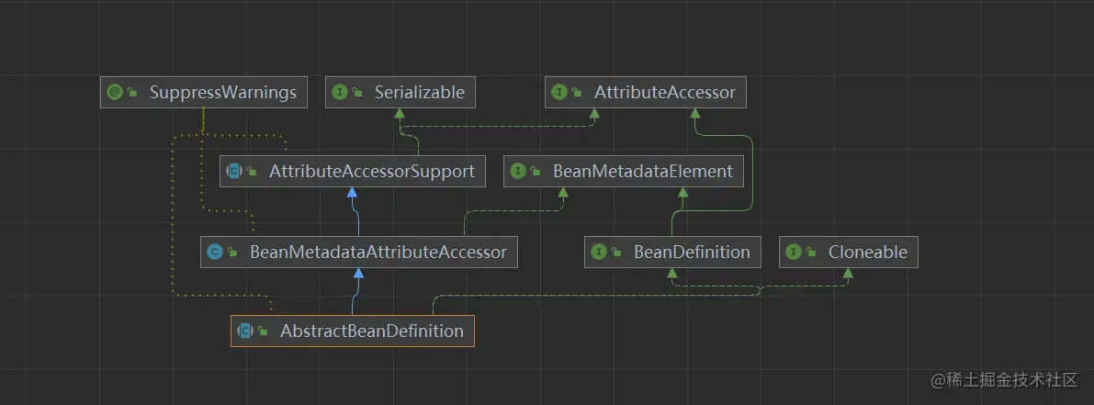Click the AbstractBeanDefinition abstract class icon

pyautogui.click(x=245, y=331)
